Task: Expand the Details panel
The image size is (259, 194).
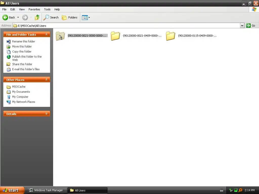Action: pos(47,114)
